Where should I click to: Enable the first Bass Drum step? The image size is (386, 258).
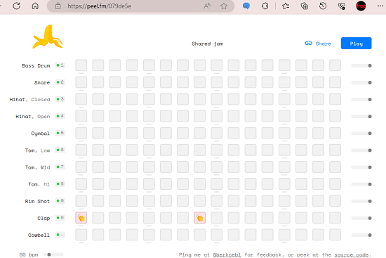click(81, 65)
